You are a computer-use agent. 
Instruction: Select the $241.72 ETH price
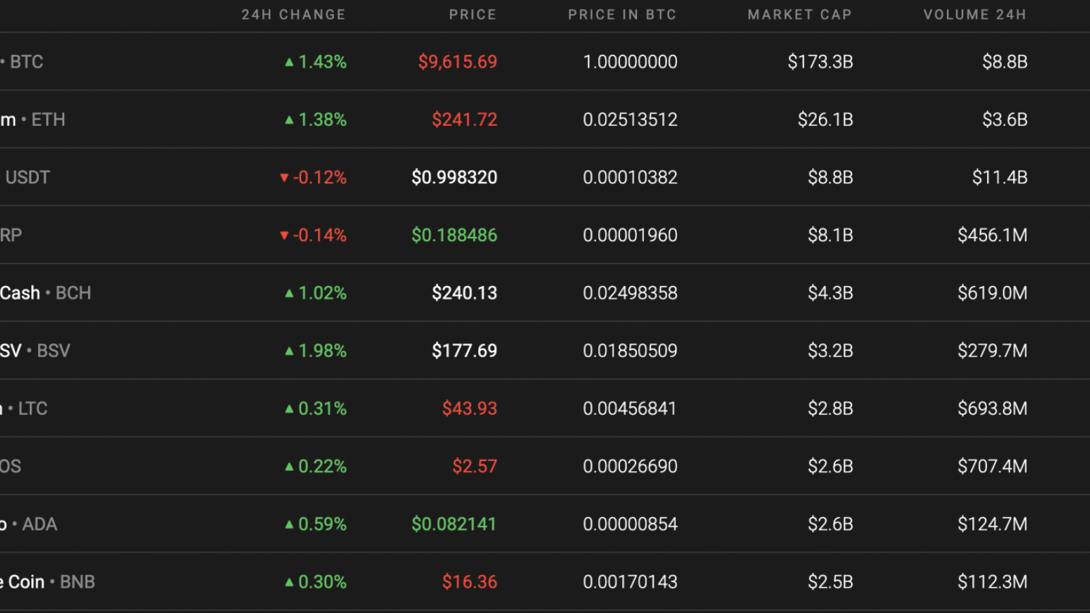(465, 120)
